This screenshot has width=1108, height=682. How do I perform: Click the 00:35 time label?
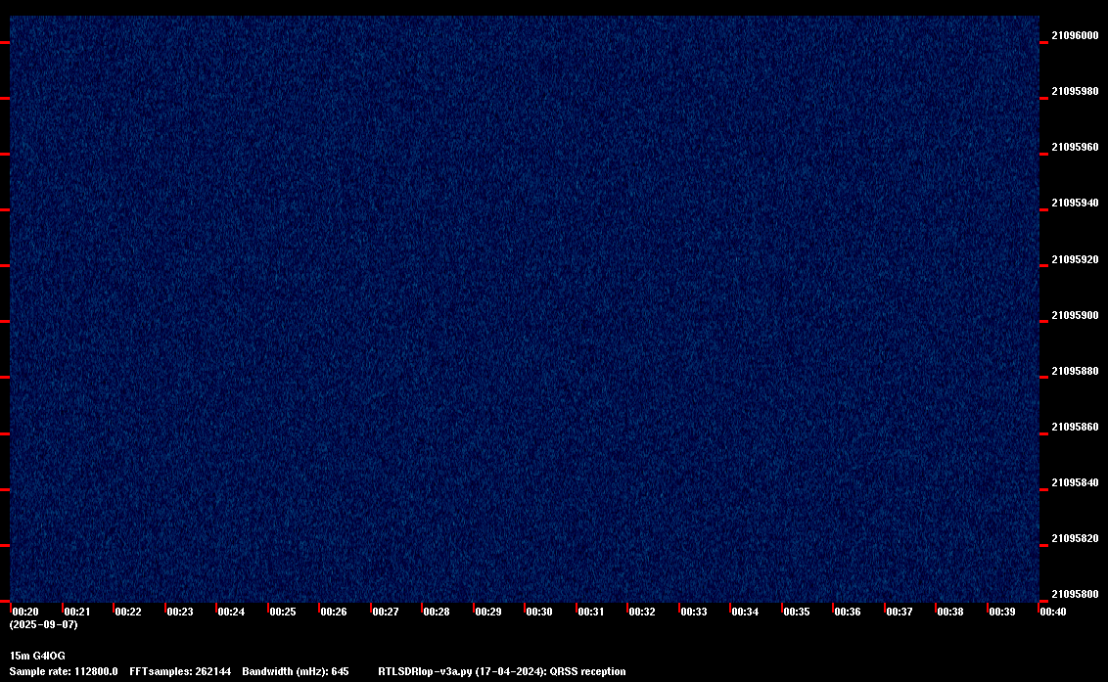coord(797,612)
